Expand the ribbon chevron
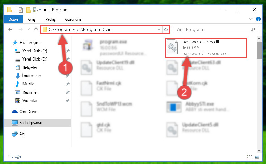 click(251, 19)
